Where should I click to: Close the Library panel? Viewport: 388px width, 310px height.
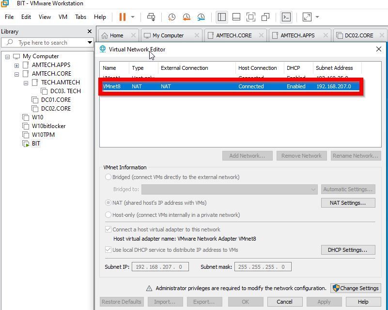90,31
